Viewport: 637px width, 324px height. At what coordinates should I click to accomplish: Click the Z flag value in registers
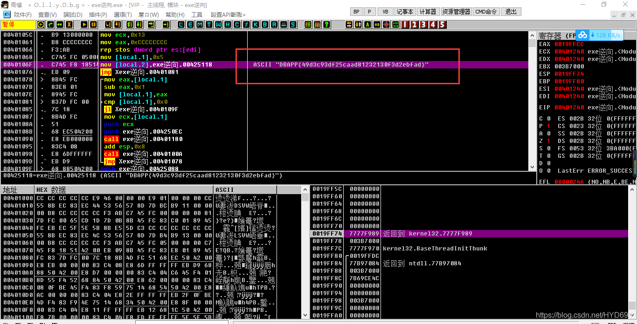(547, 141)
